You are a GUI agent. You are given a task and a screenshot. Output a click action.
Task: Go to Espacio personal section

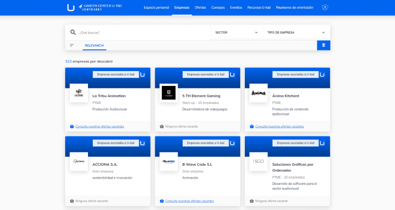pyautogui.click(x=156, y=8)
